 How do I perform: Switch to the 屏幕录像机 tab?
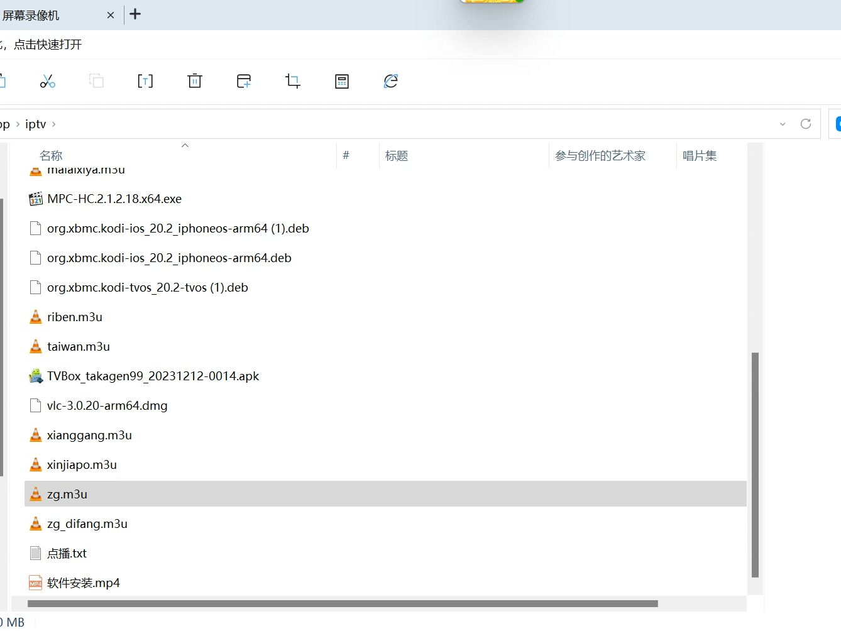(31, 15)
